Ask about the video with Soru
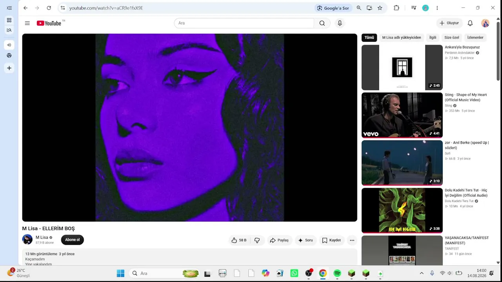The height and width of the screenshot is (282, 502). [x=306, y=240]
